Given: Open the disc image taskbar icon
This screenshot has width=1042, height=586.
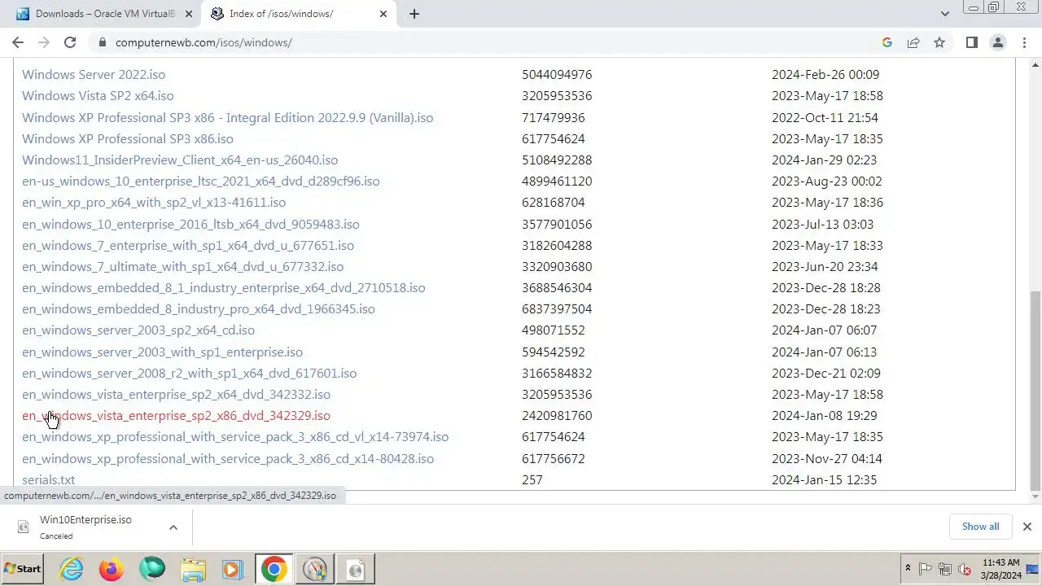Looking at the screenshot, I should pos(355,569).
